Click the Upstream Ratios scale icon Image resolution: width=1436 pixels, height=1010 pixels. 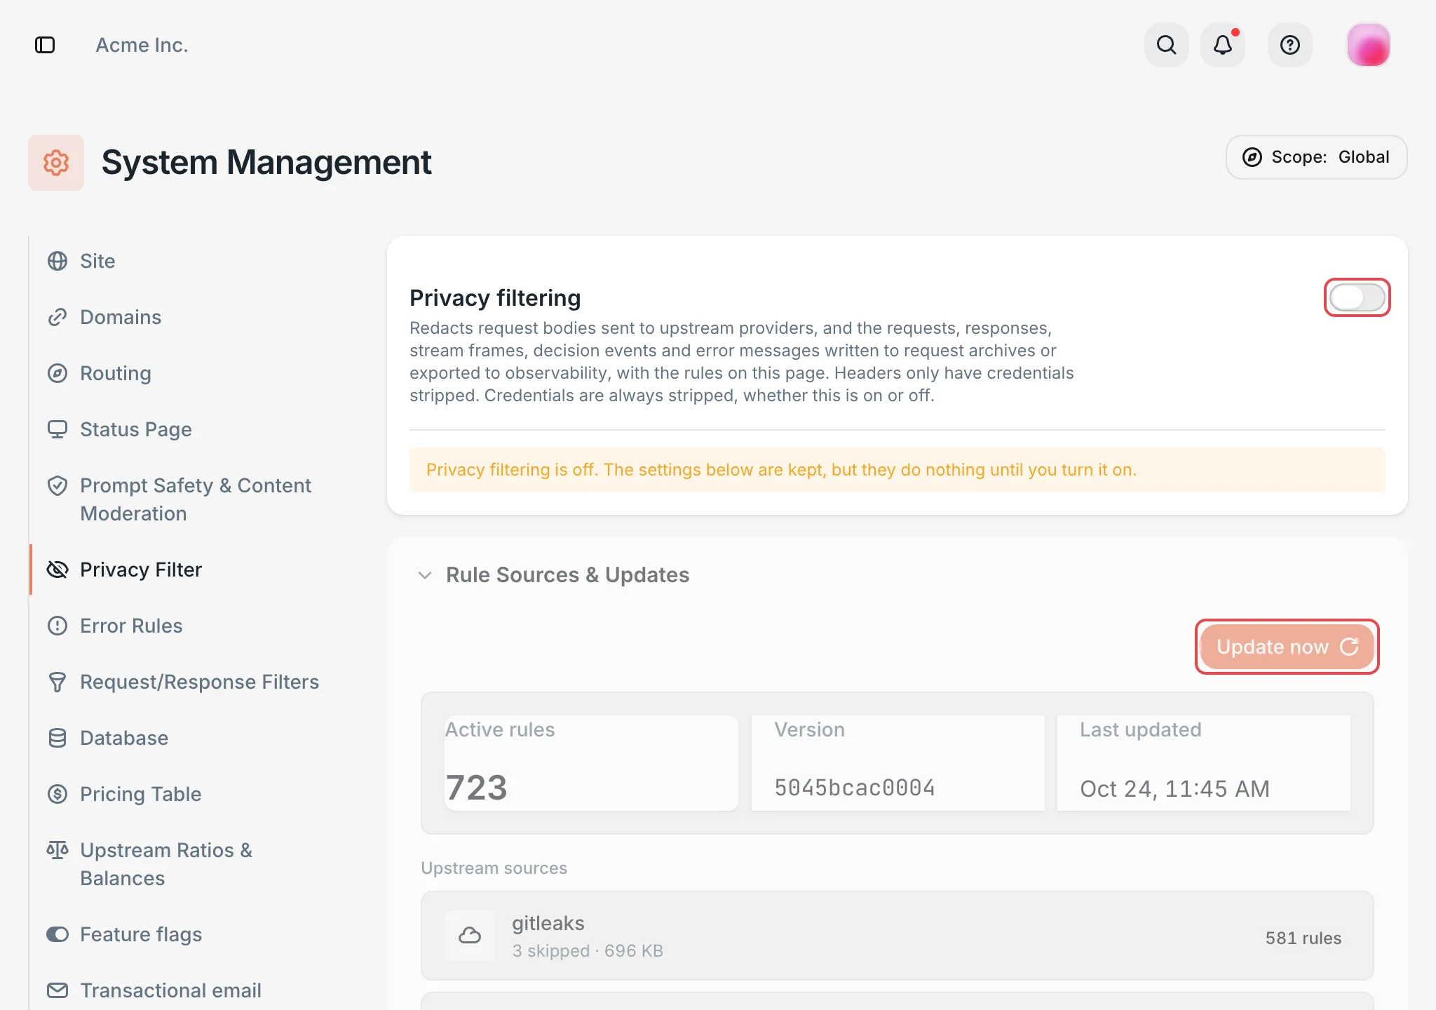click(x=57, y=850)
